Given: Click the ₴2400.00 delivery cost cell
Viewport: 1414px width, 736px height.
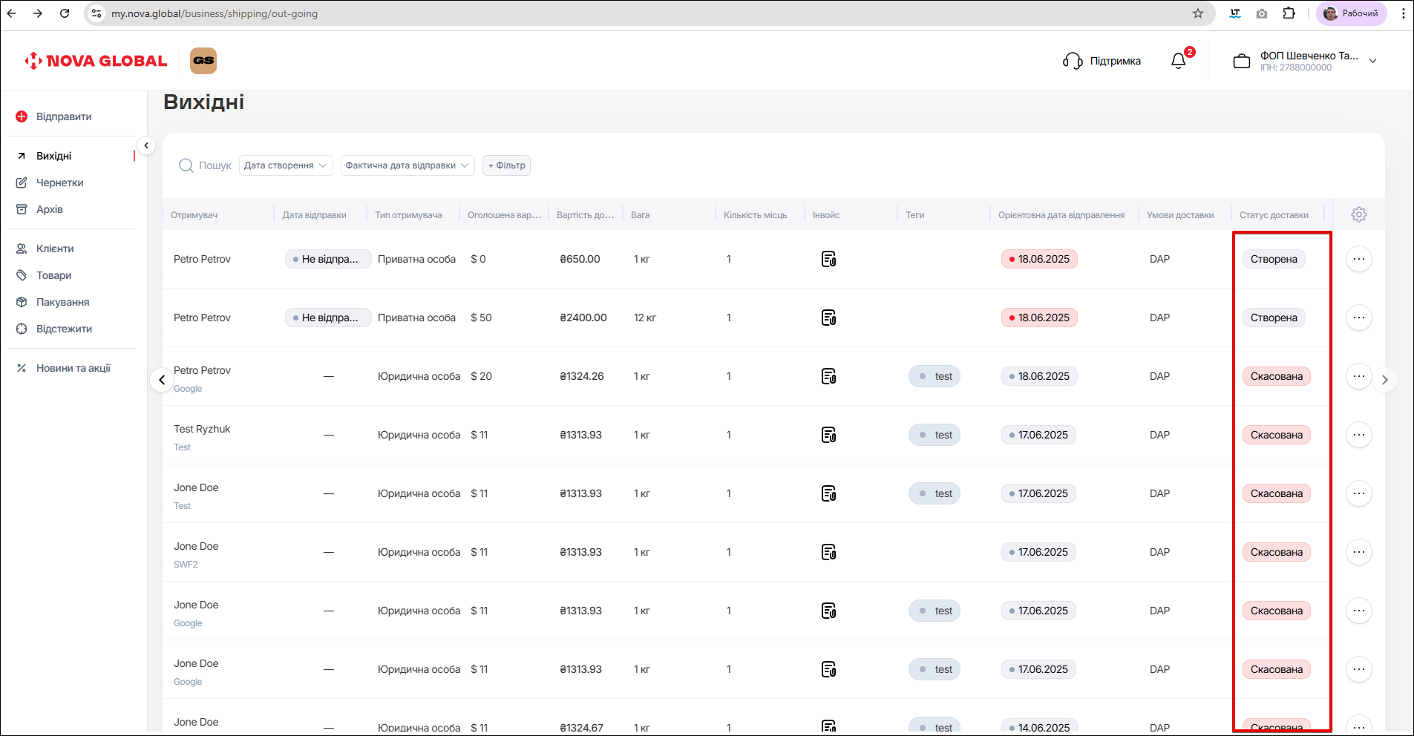Looking at the screenshot, I should click(x=583, y=318).
